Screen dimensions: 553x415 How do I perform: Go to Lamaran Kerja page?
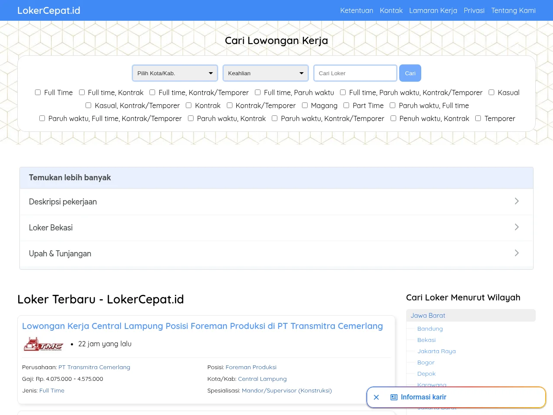coord(433,10)
